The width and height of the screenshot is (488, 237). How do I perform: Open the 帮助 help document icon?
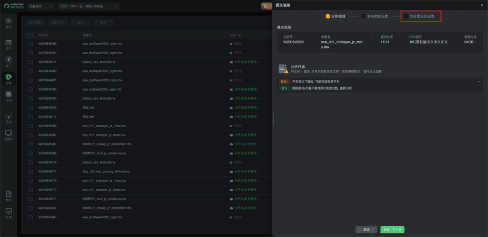coord(8,195)
